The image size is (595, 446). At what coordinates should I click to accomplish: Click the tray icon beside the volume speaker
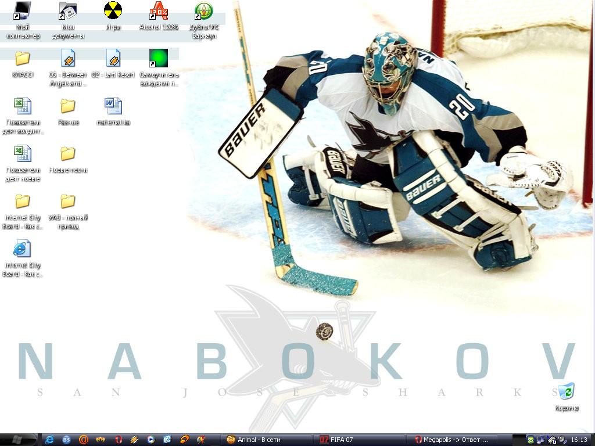click(552, 440)
